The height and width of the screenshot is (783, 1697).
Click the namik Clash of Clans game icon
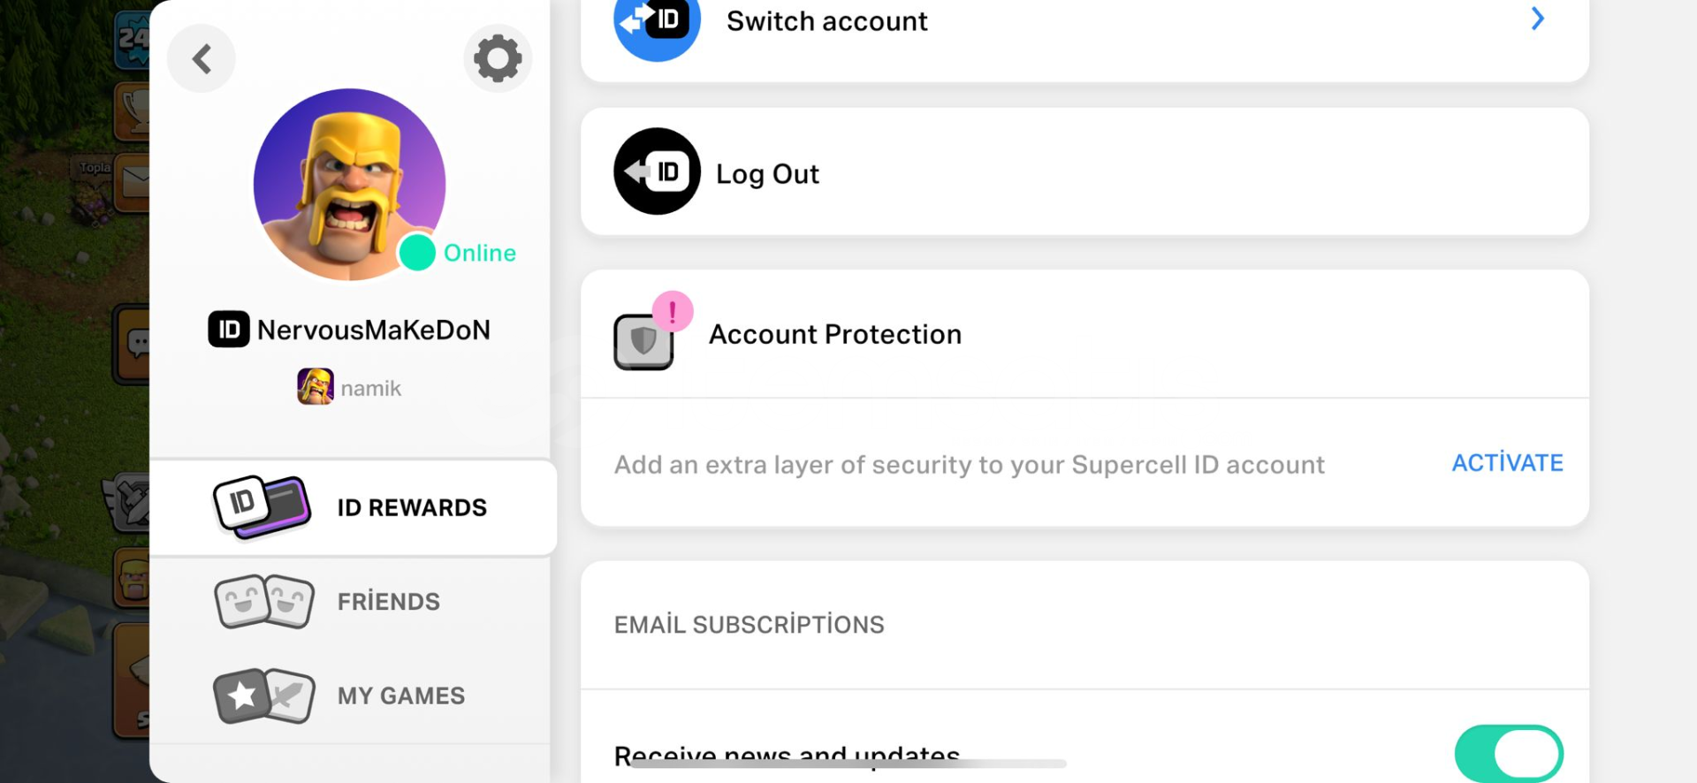(316, 387)
